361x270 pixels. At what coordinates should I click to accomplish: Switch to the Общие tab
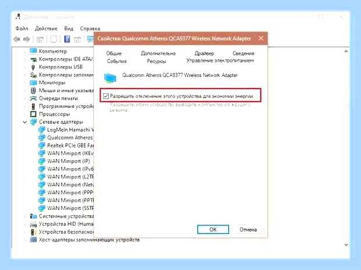point(114,54)
